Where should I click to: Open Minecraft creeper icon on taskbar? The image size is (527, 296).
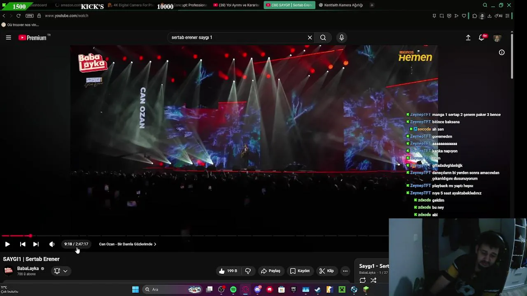point(342,289)
